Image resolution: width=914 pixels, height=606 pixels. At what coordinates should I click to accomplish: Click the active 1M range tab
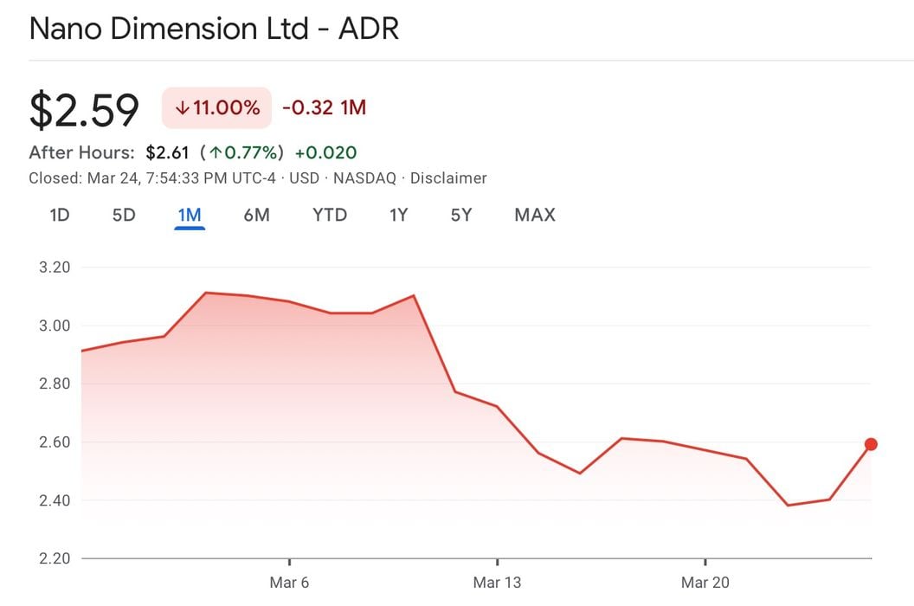(190, 215)
